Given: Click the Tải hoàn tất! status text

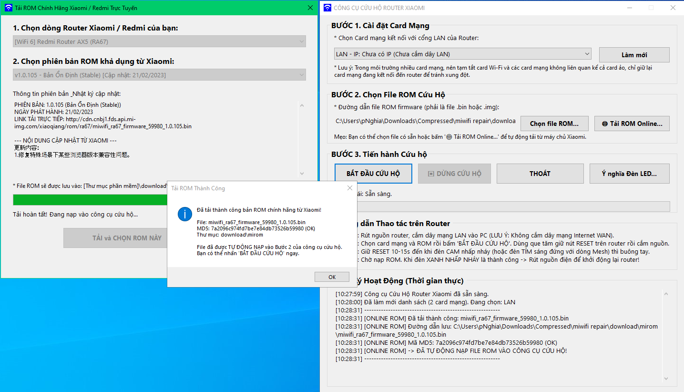Looking at the screenshot, I should [75, 214].
